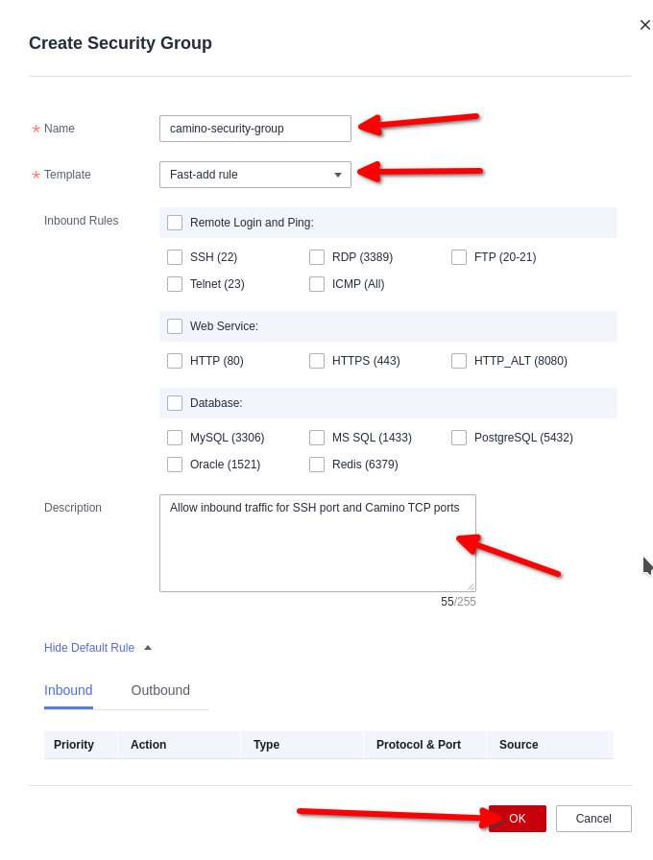The image size is (653, 860).
Task: Switch to the Outbound tab
Action: [x=160, y=690]
